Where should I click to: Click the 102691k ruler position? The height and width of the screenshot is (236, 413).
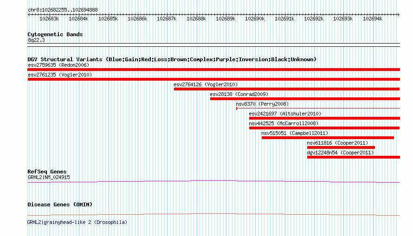tap(284, 19)
